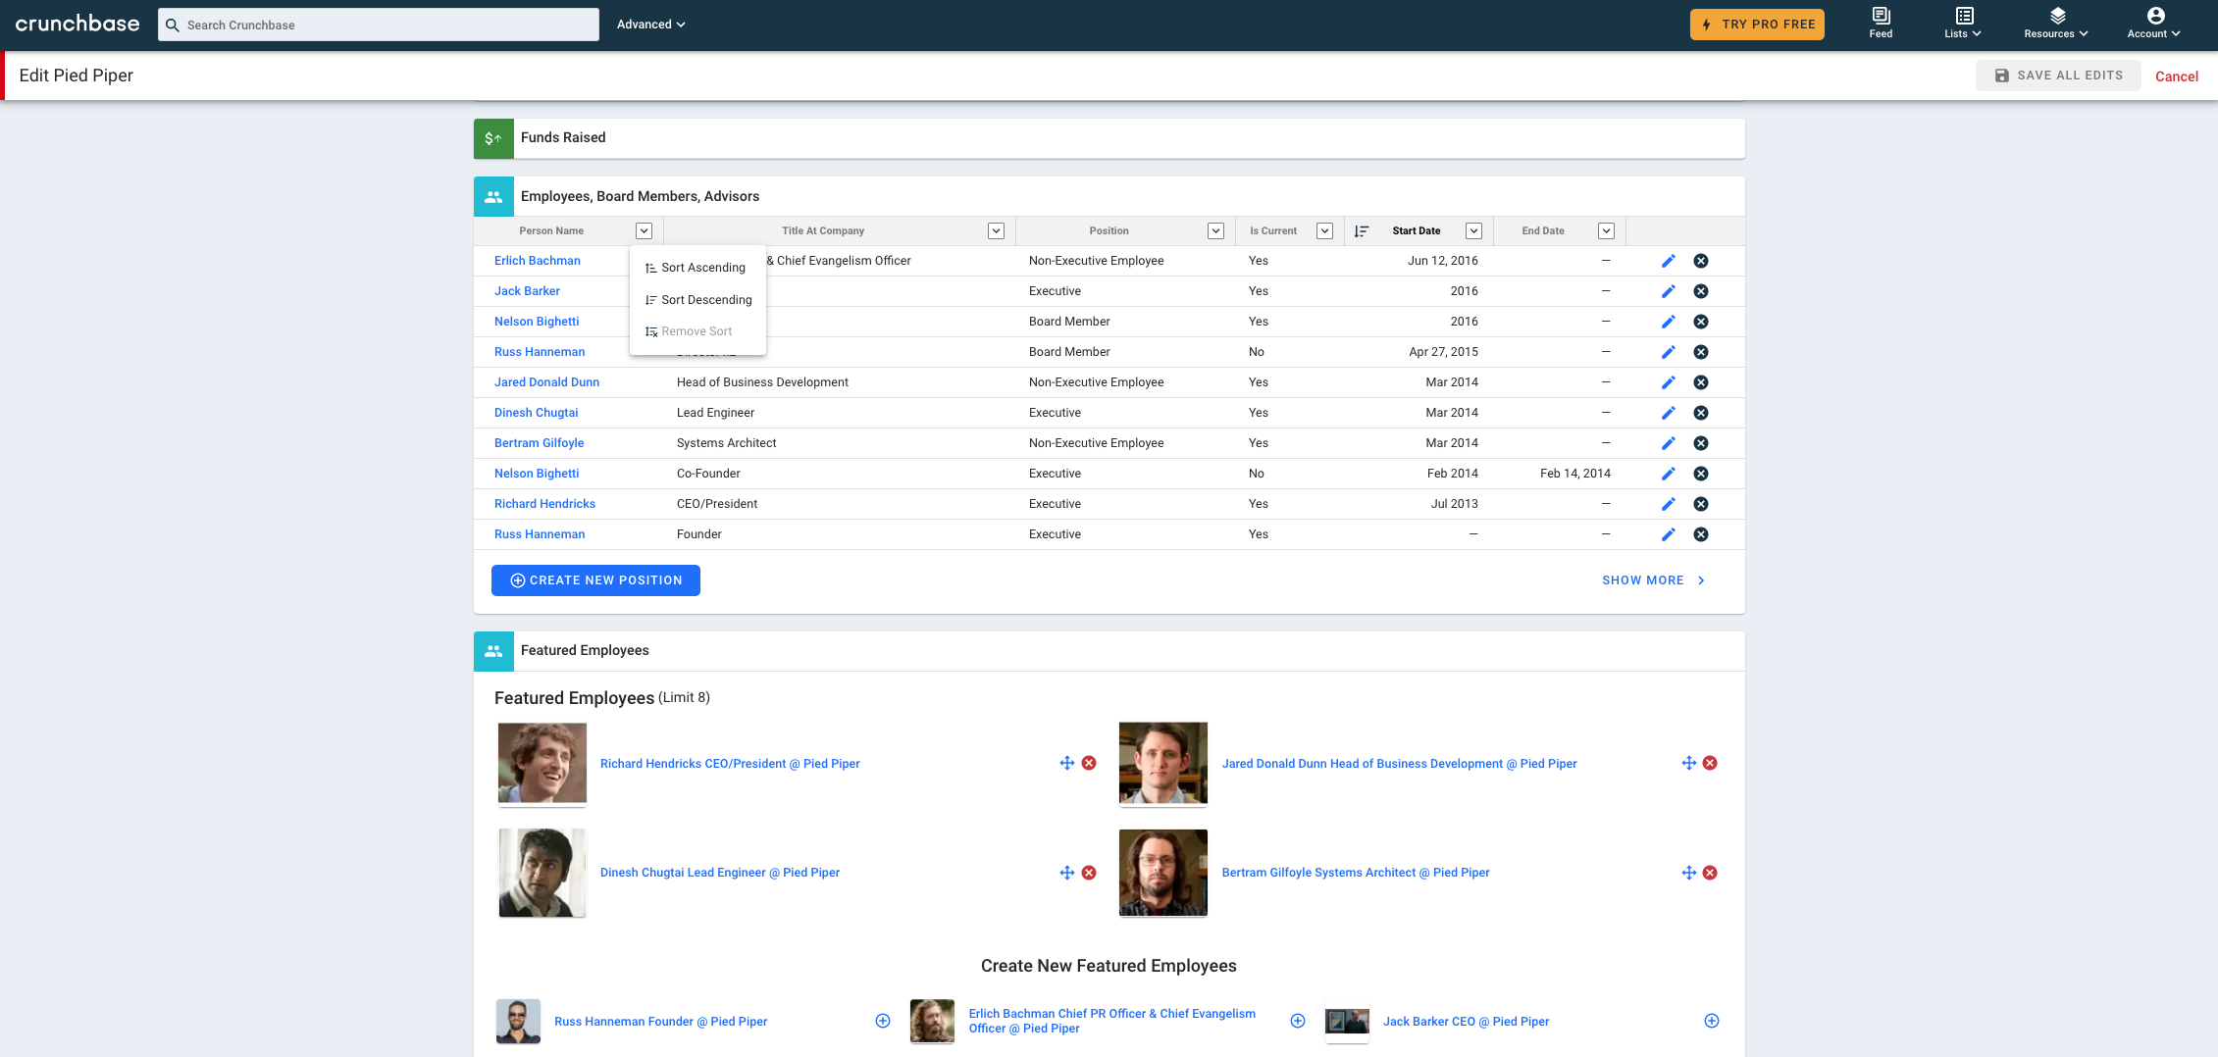
Task: Open the Lists menu icon
Action: pos(1964,16)
